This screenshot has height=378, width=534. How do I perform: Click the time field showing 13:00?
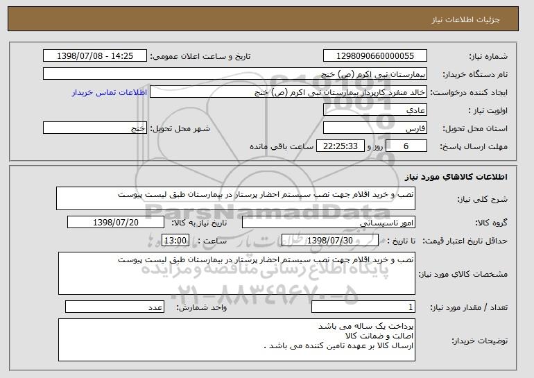(x=175, y=241)
